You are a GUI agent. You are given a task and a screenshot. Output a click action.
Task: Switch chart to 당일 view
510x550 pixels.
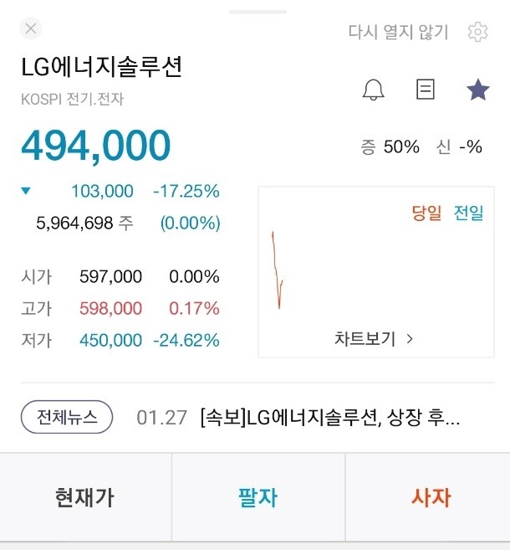tap(426, 213)
